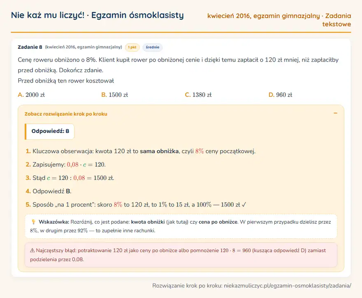Click the warning triangle icon in error box

tap(32, 250)
